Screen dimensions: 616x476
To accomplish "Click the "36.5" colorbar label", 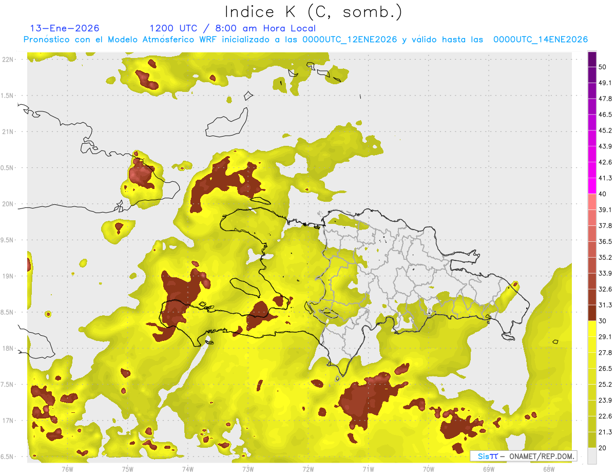I will tap(605, 241).
